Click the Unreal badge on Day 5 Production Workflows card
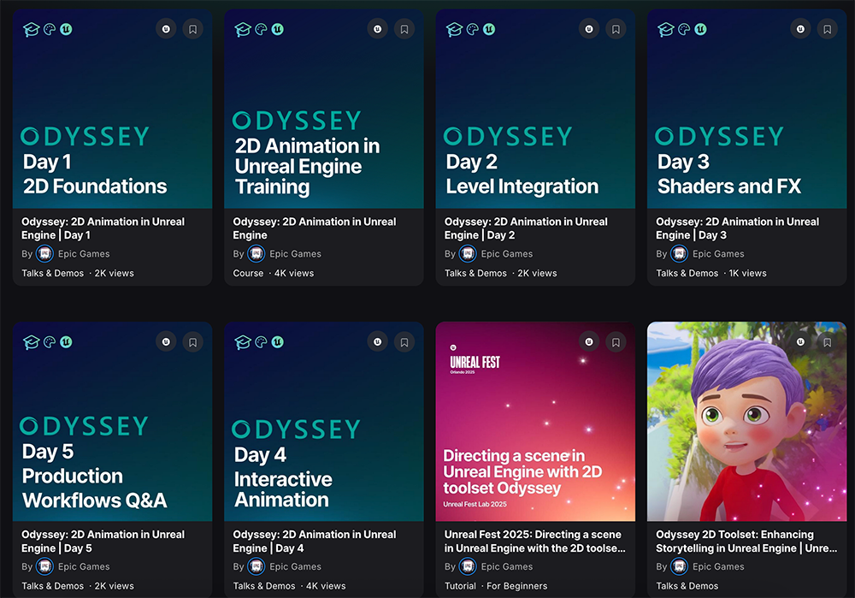The height and width of the screenshot is (598, 855). [166, 342]
